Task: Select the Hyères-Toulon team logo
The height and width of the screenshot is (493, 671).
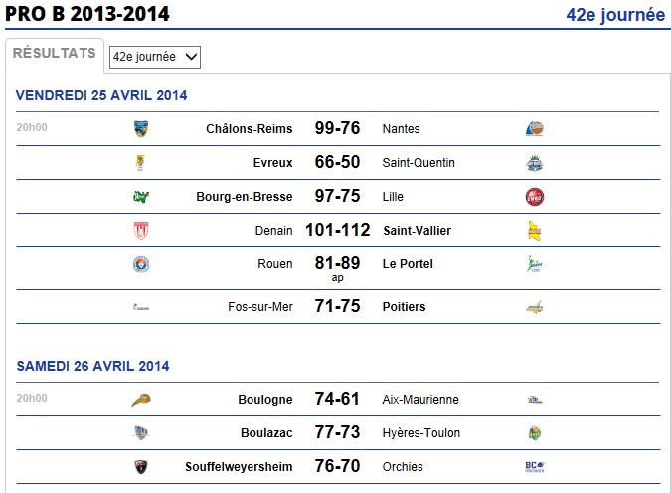Action: [535, 433]
